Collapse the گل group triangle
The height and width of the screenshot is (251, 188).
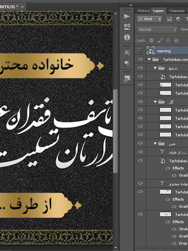pyautogui.click(x=155, y=102)
